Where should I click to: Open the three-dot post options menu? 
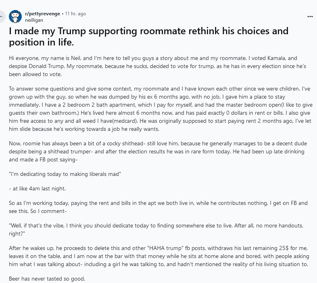[310, 17]
